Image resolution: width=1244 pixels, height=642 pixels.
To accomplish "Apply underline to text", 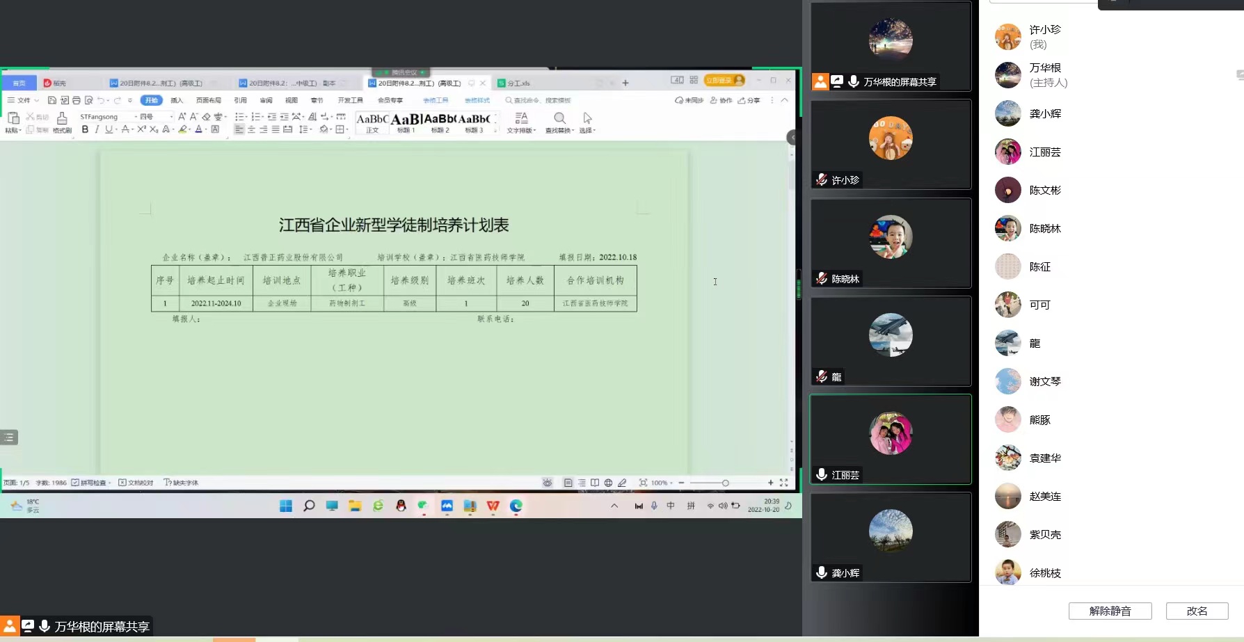I will 109,129.
